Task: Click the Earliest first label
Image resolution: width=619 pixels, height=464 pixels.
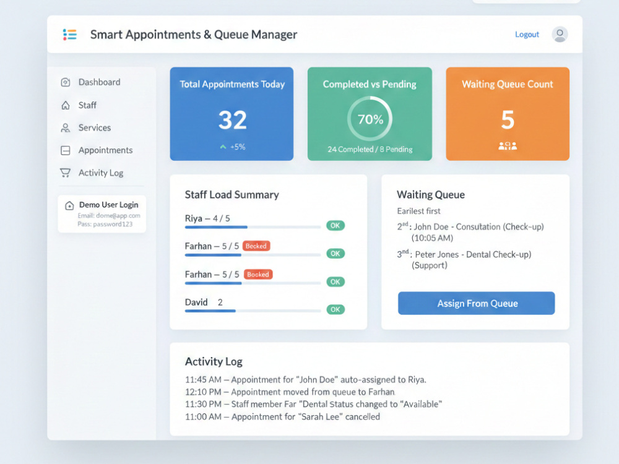Action: 418,211
